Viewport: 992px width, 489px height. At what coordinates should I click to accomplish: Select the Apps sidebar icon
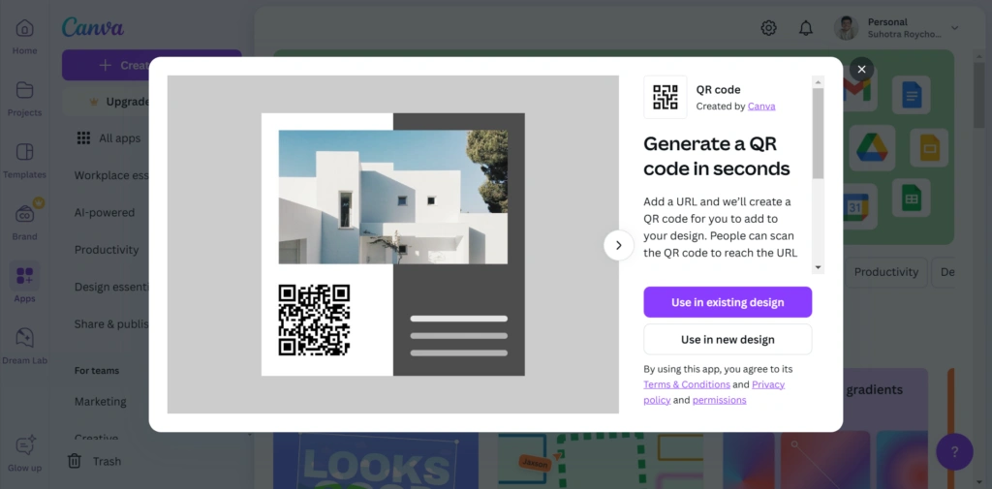tap(24, 276)
